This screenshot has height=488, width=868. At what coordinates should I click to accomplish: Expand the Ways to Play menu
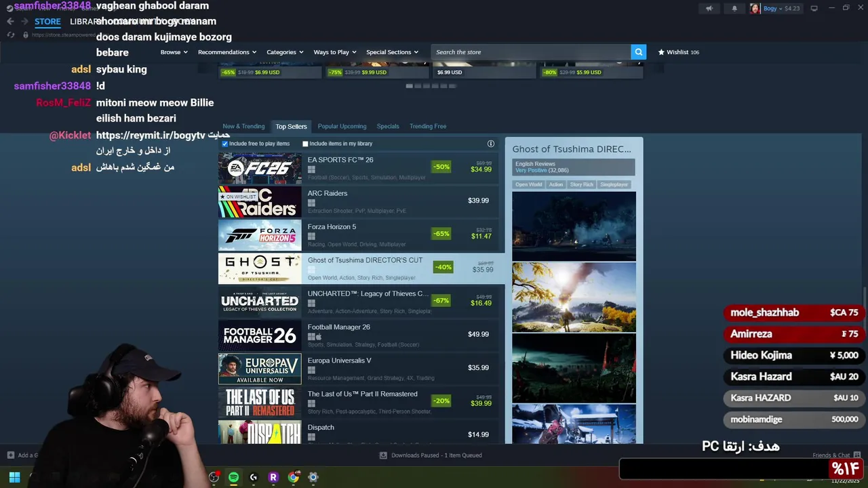point(335,52)
